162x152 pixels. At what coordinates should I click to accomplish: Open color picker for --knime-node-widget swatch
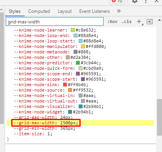70,112
